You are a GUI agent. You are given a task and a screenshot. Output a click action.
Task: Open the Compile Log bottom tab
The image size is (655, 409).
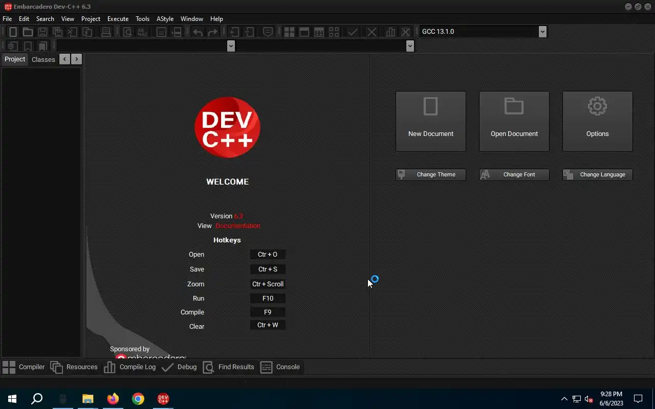130,367
